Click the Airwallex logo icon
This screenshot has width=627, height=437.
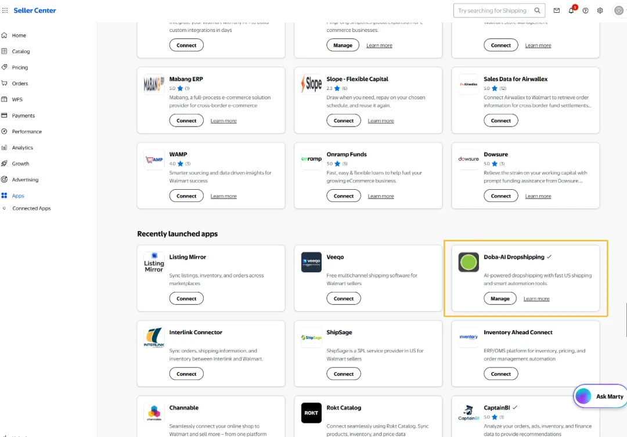(x=469, y=84)
